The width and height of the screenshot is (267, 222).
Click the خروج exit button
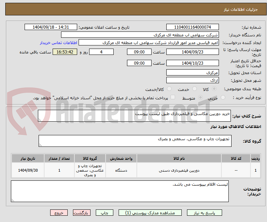pos(59,213)
